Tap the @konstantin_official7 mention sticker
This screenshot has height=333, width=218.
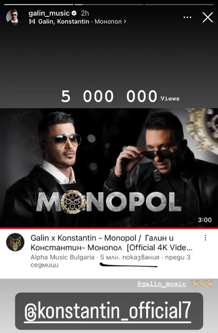coord(109,311)
